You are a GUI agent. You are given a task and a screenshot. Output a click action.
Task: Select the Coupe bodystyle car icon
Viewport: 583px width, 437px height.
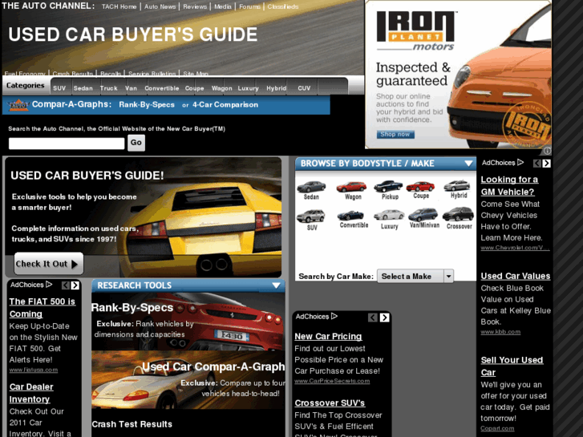pos(420,186)
